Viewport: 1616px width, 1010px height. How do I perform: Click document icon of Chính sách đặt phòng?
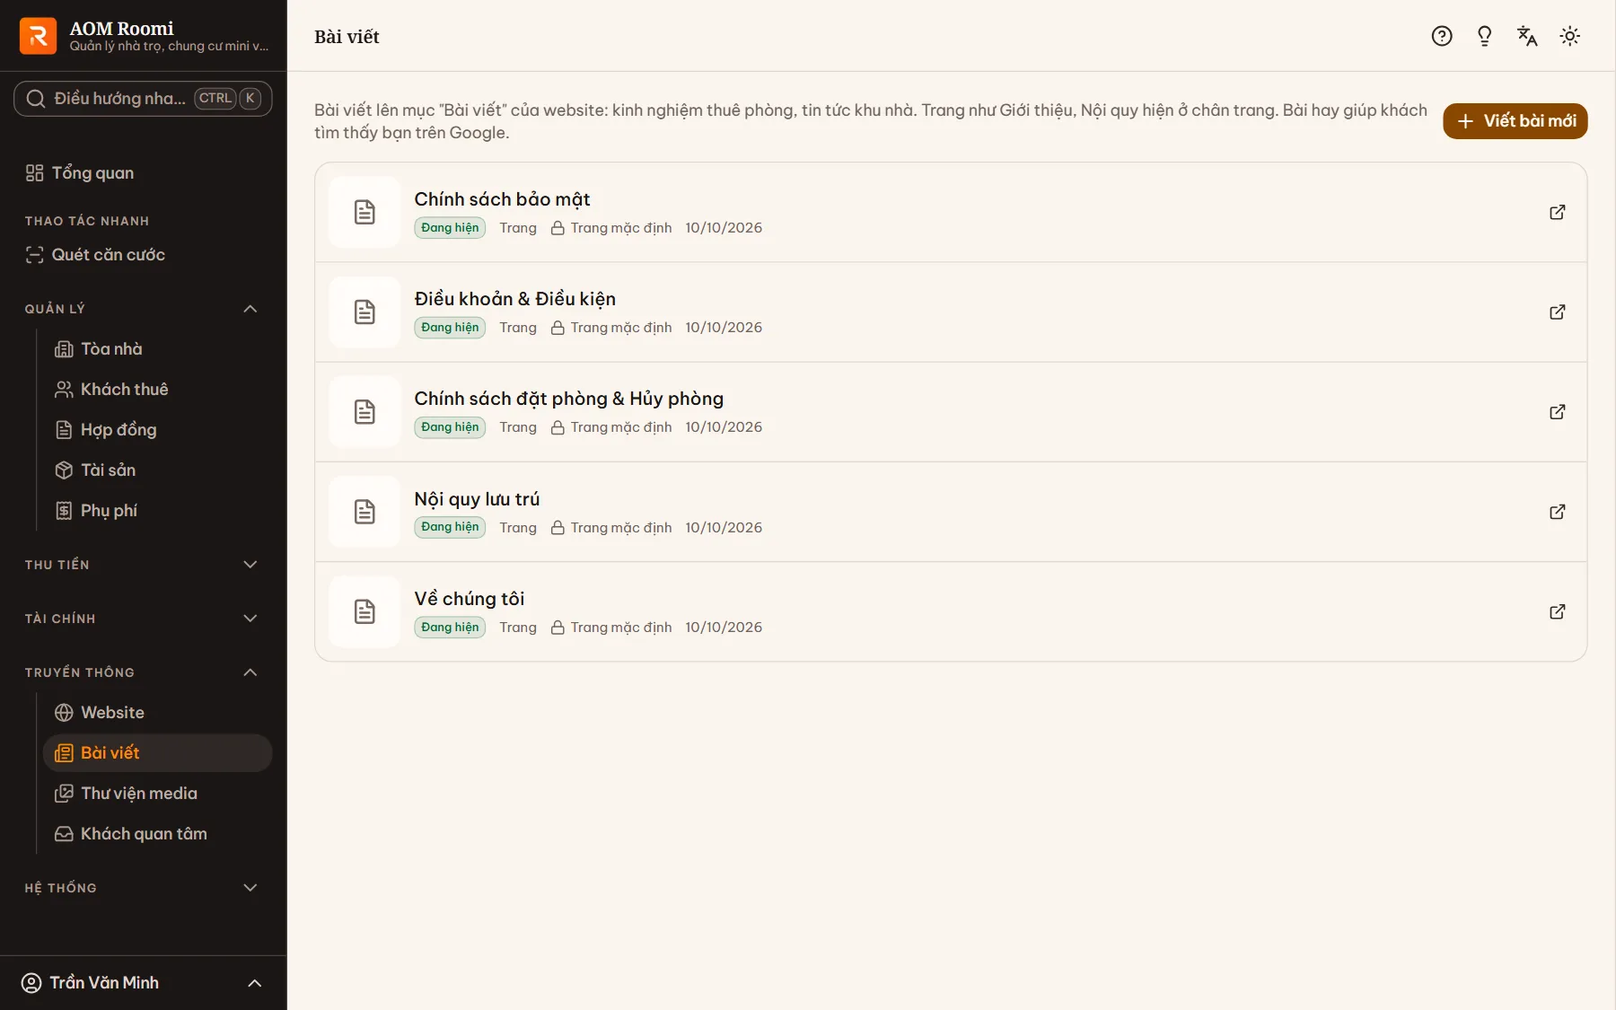click(364, 412)
